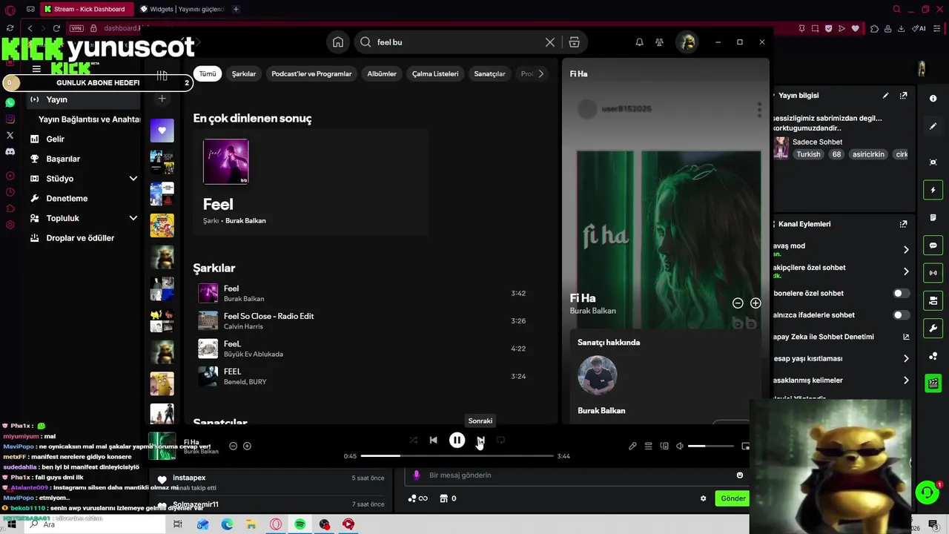The width and height of the screenshot is (949, 534).
Task: Create a playlist with the plus icon
Action: point(162,99)
